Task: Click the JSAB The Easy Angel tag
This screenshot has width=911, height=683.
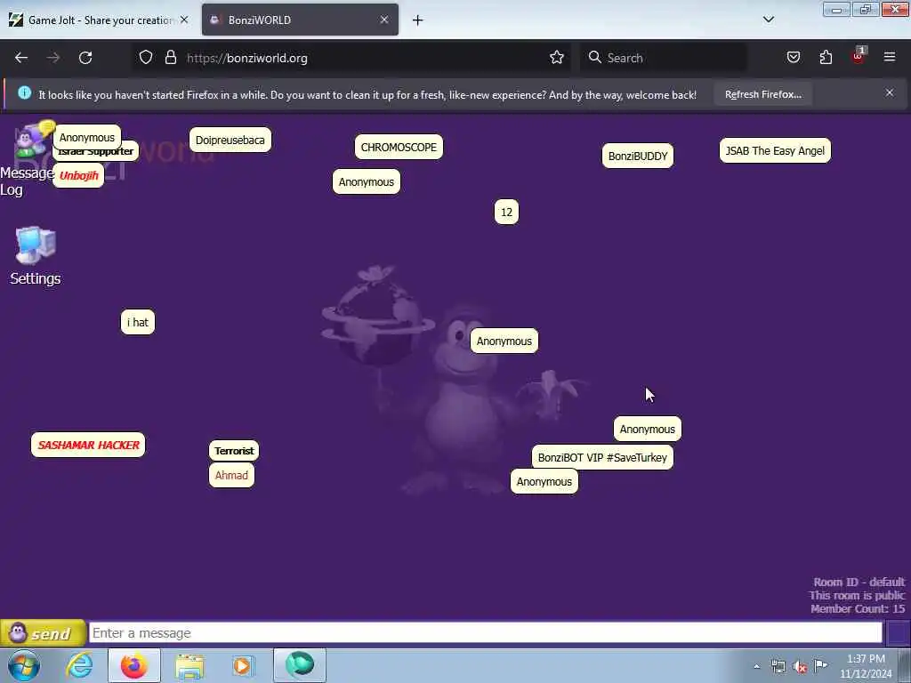Action: [x=775, y=150]
